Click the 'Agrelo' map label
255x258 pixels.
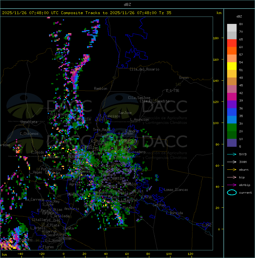pos(75,184)
